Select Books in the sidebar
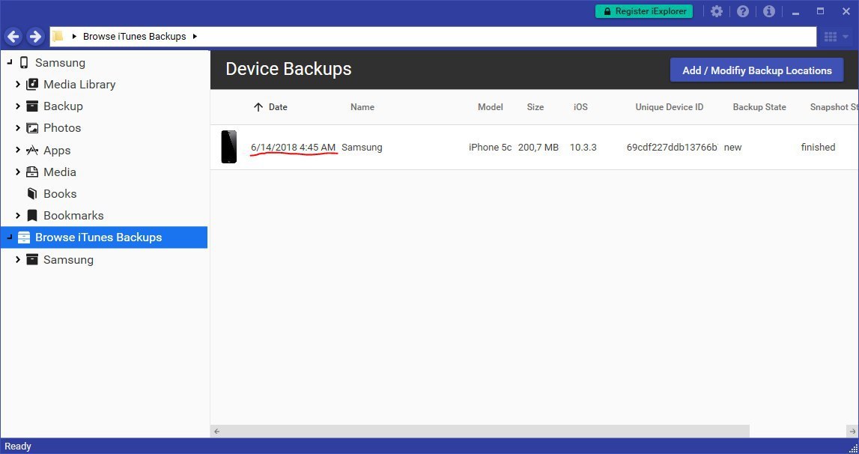 tap(60, 193)
